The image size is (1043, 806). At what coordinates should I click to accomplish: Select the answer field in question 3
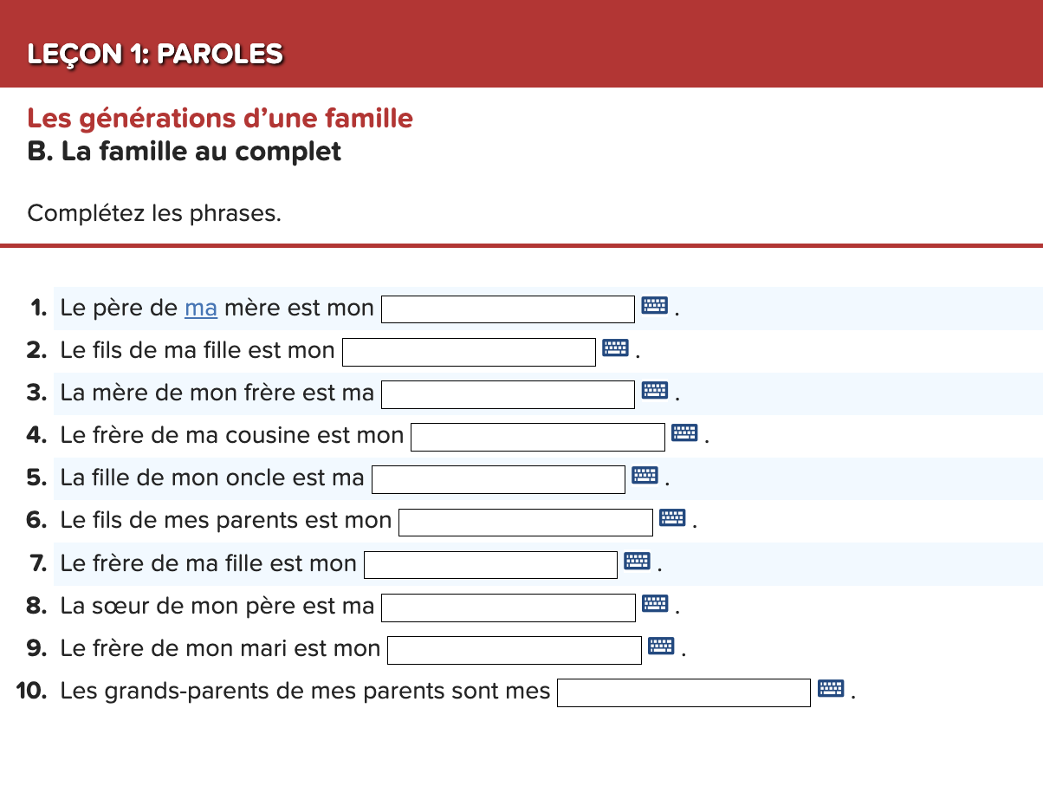coord(507,393)
